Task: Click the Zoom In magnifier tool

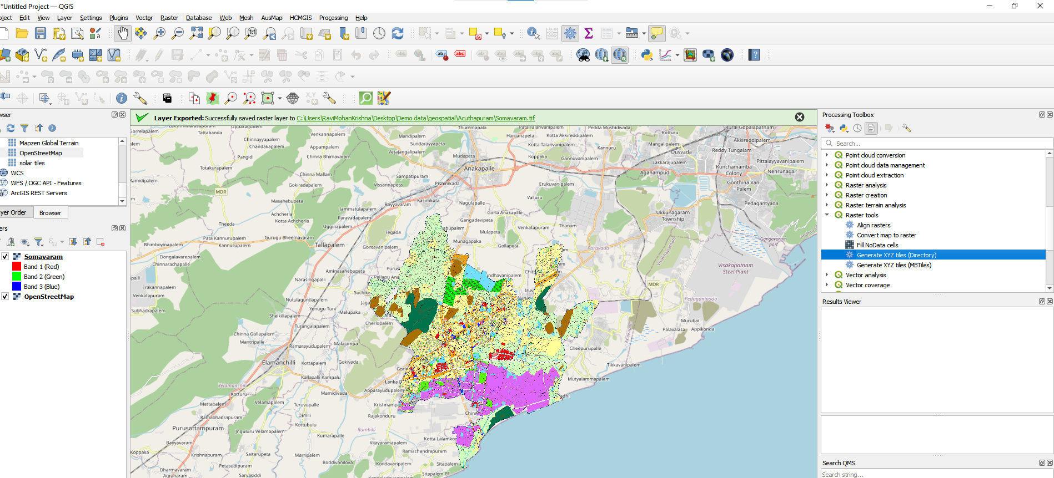Action: pyautogui.click(x=159, y=33)
